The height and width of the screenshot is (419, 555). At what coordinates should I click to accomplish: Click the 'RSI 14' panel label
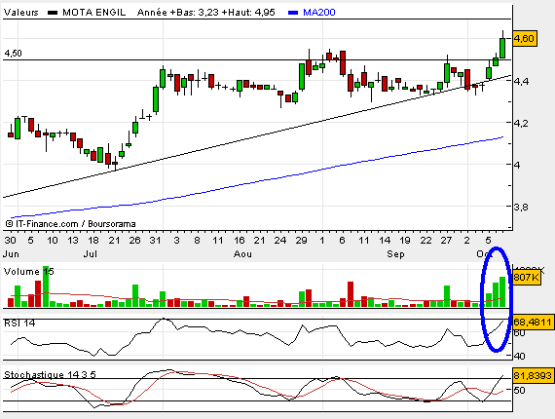pos(19,323)
